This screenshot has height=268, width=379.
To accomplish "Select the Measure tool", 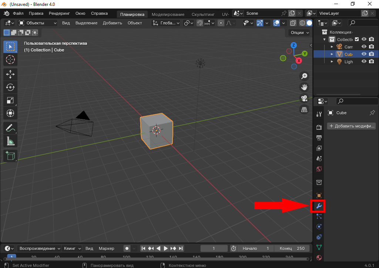I will pos(10,141).
